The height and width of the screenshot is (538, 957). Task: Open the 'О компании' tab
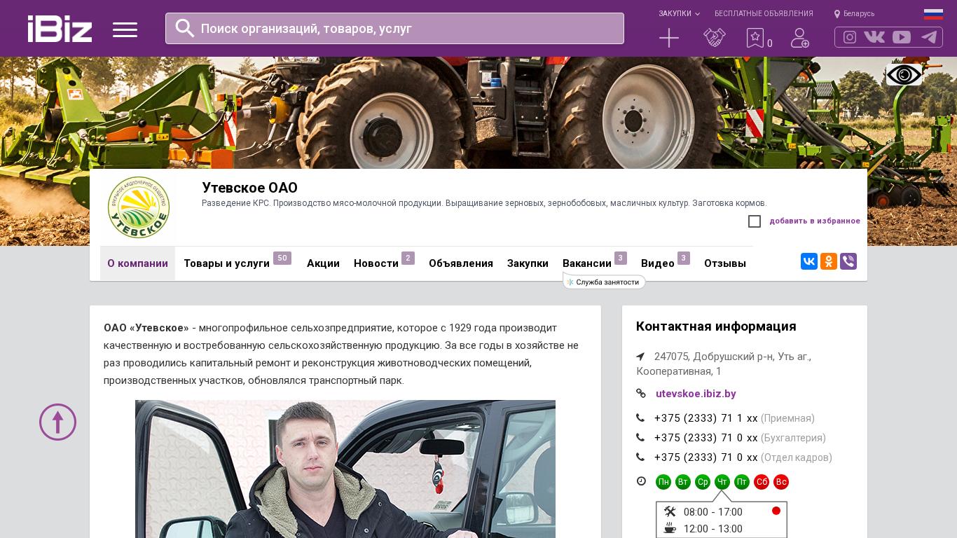tap(137, 263)
